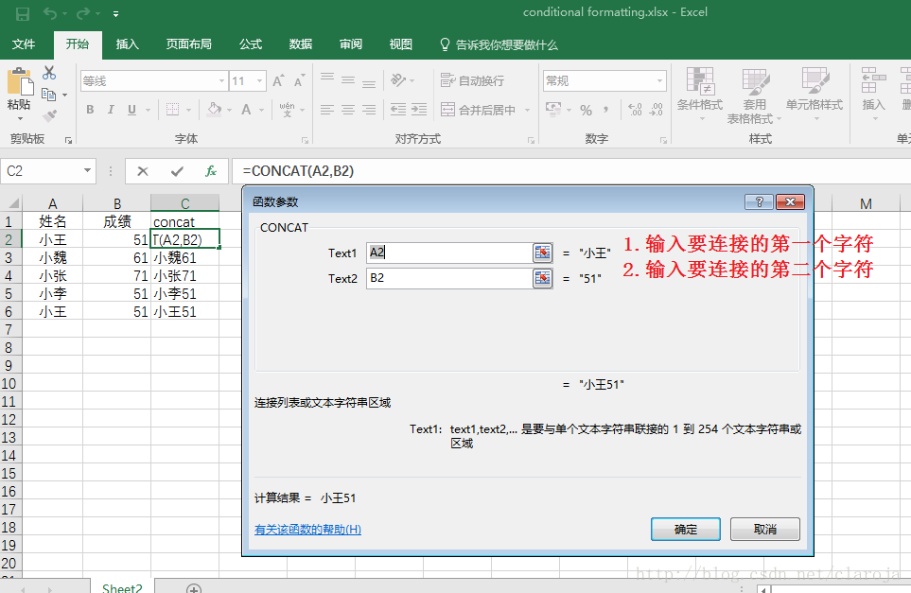Switch to the Formulas (公式) tab
This screenshot has width=911, height=593.
tap(251, 44)
